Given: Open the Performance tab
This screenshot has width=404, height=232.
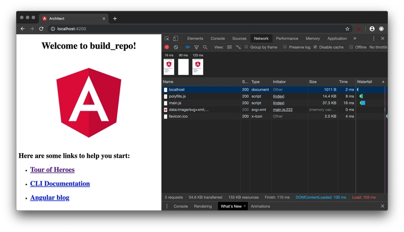Looking at the screenshot, I should coord(287,38).
